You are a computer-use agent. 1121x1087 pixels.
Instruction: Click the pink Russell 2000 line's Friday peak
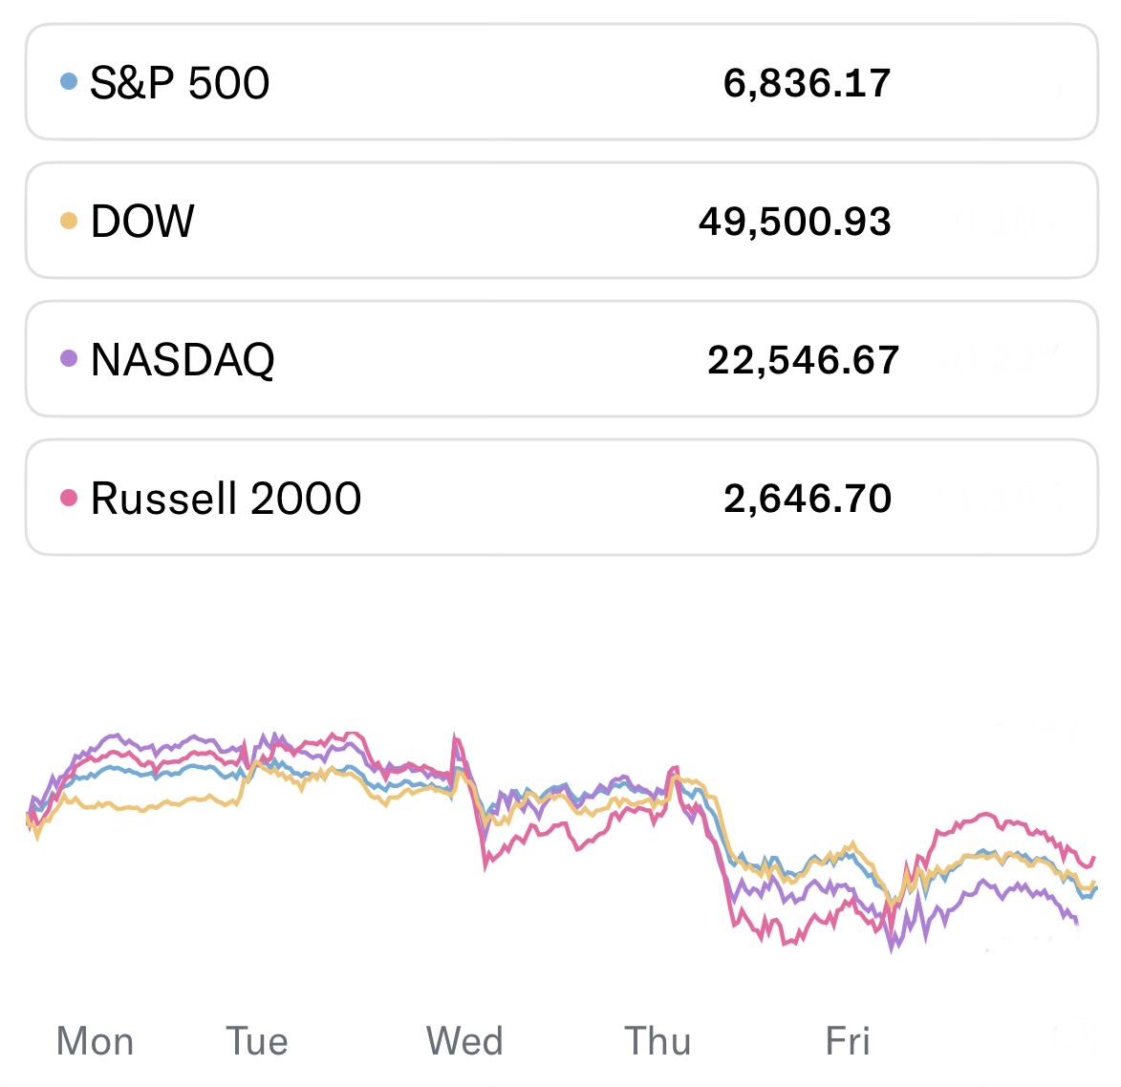point(987,815)
